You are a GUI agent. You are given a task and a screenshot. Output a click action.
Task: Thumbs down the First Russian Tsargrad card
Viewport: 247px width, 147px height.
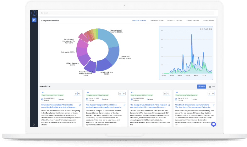pyautogui.click(x=124, y=94)
